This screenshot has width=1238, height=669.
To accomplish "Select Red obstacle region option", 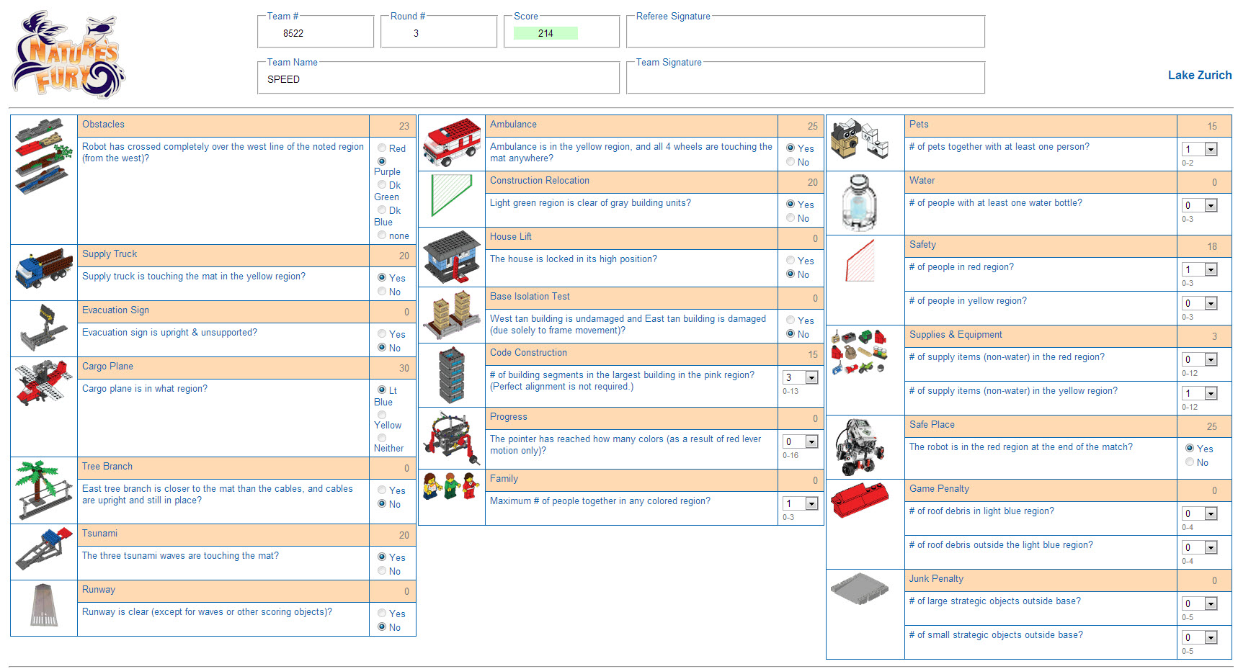I will pos(382,148).
